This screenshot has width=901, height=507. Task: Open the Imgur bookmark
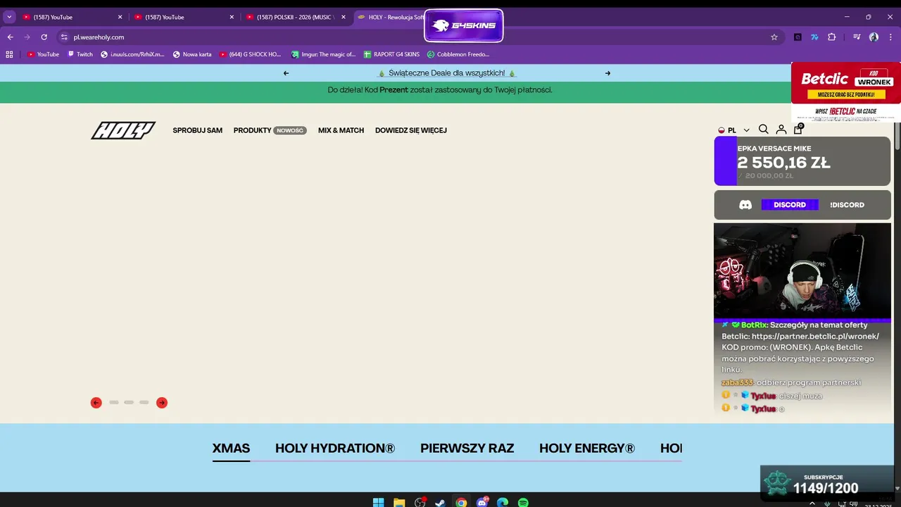[323, 54]
